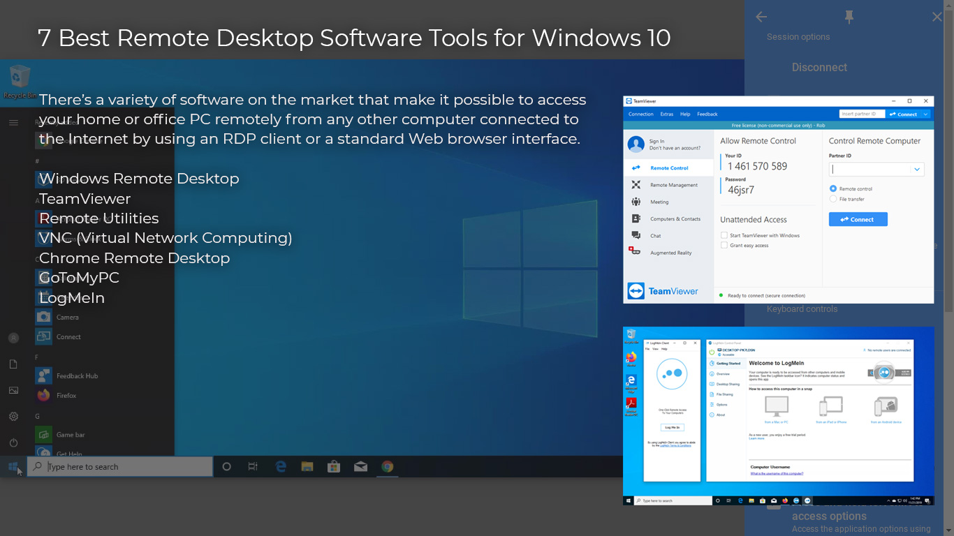Click the Sign In avatar in TeamViewer
Image resolution: width=954 pixels, height=536 pixels.
click(x=636, y=144)
